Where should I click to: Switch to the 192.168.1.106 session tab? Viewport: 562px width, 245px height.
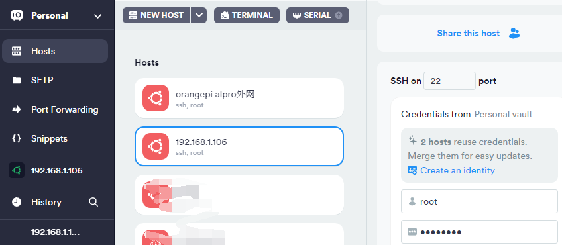coord(55,170)
